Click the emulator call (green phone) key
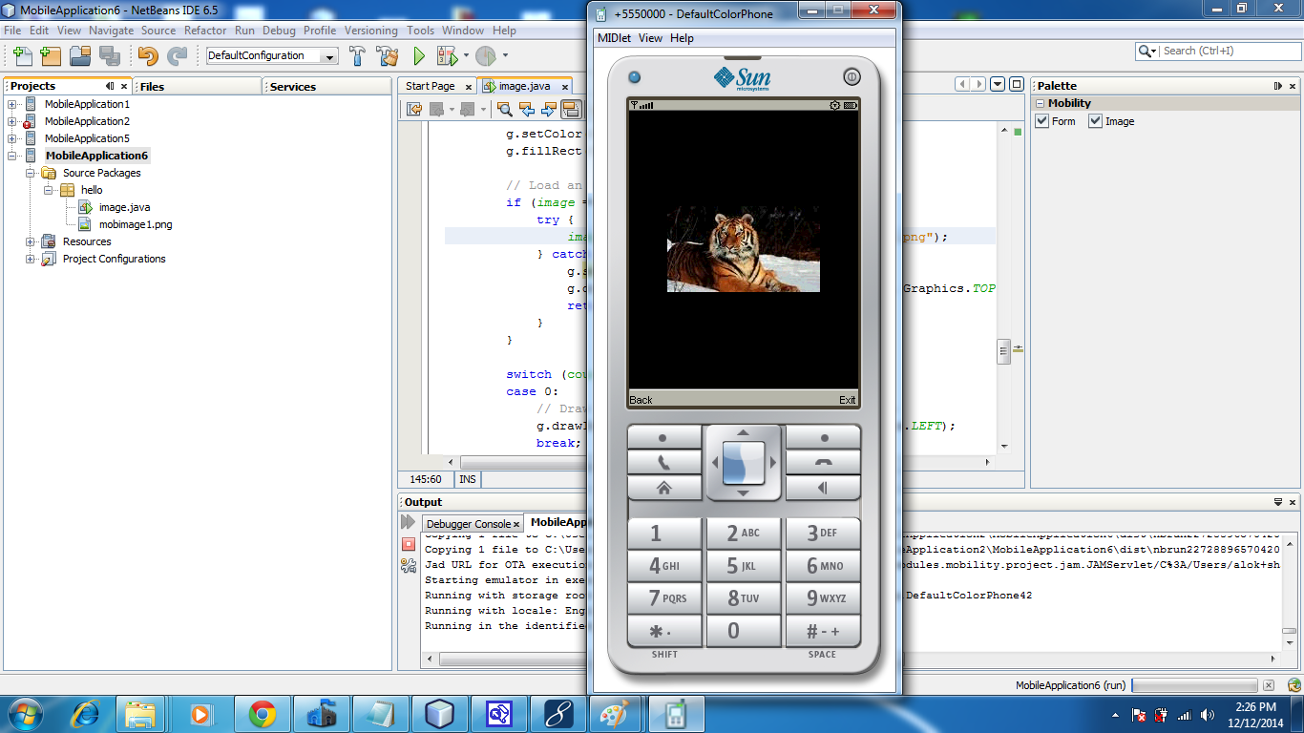 coord(663,462)
